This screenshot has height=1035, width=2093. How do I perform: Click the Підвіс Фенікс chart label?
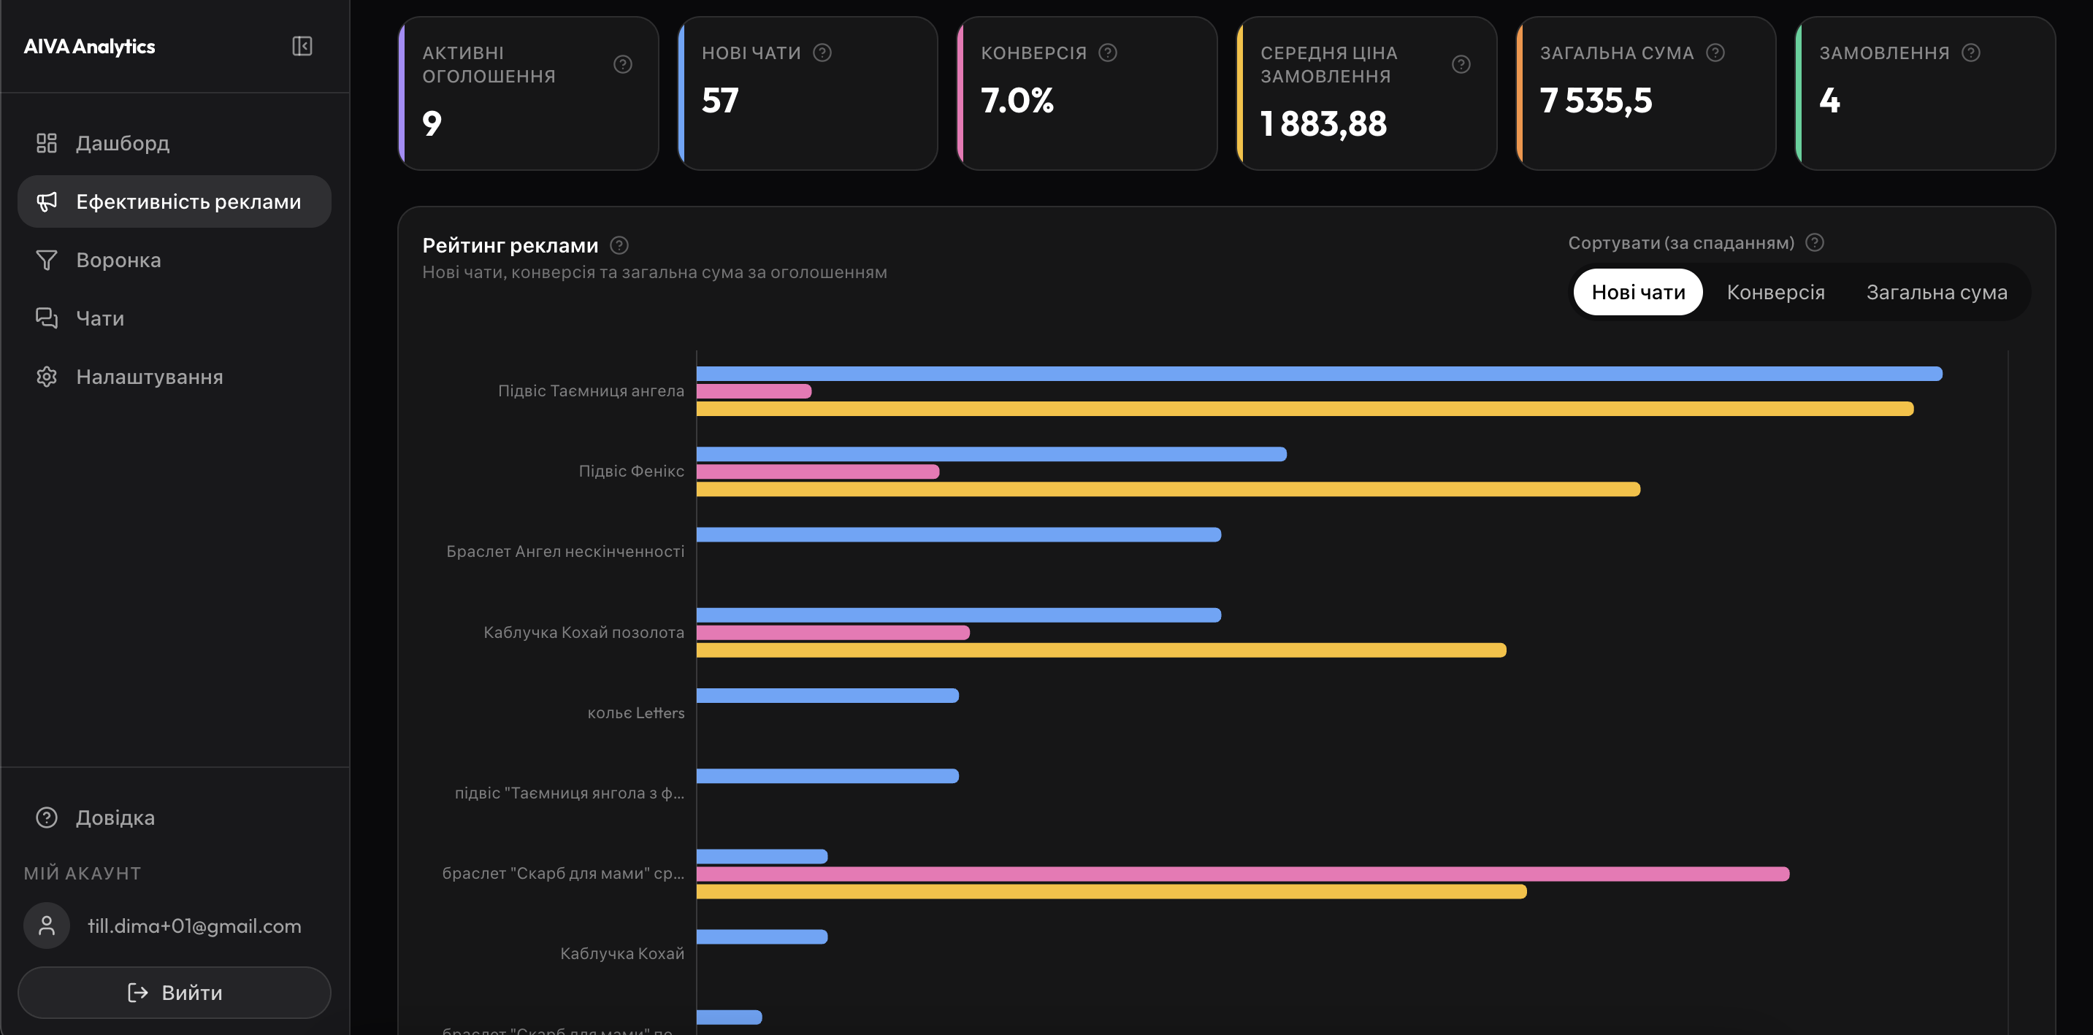pyautogui.click(x=631, y=472)
